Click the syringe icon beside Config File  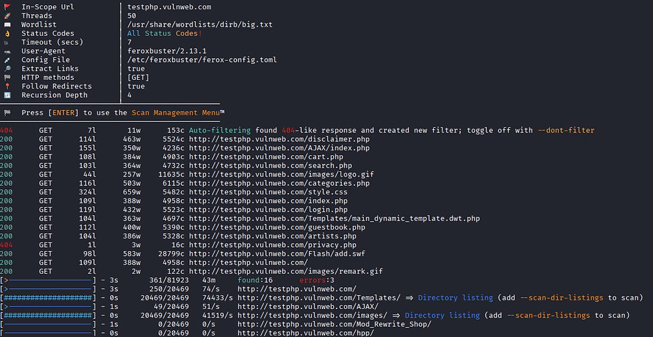[7, 60]
